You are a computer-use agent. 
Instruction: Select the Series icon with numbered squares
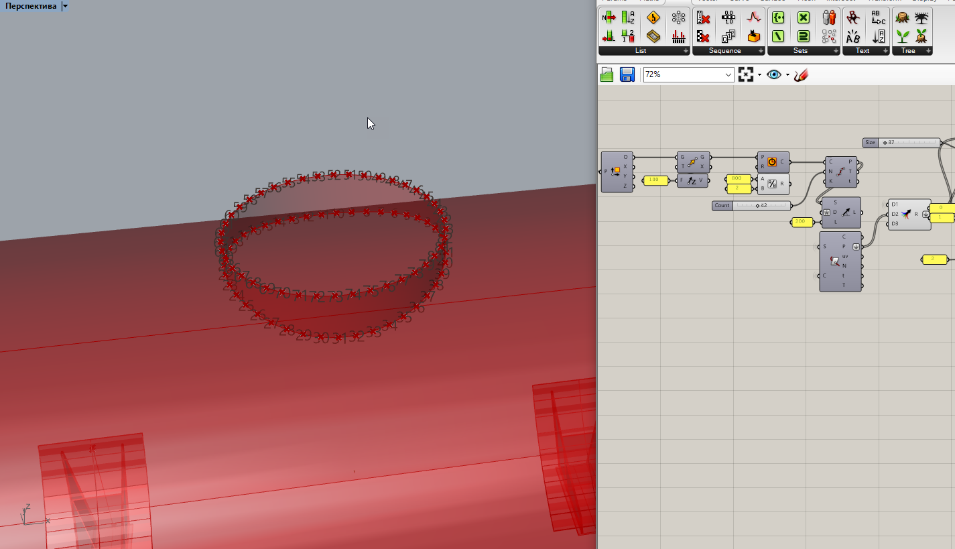coord(728,36)
